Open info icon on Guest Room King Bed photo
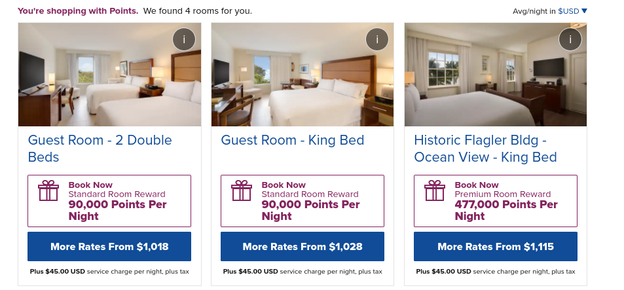 coord(377,39)
